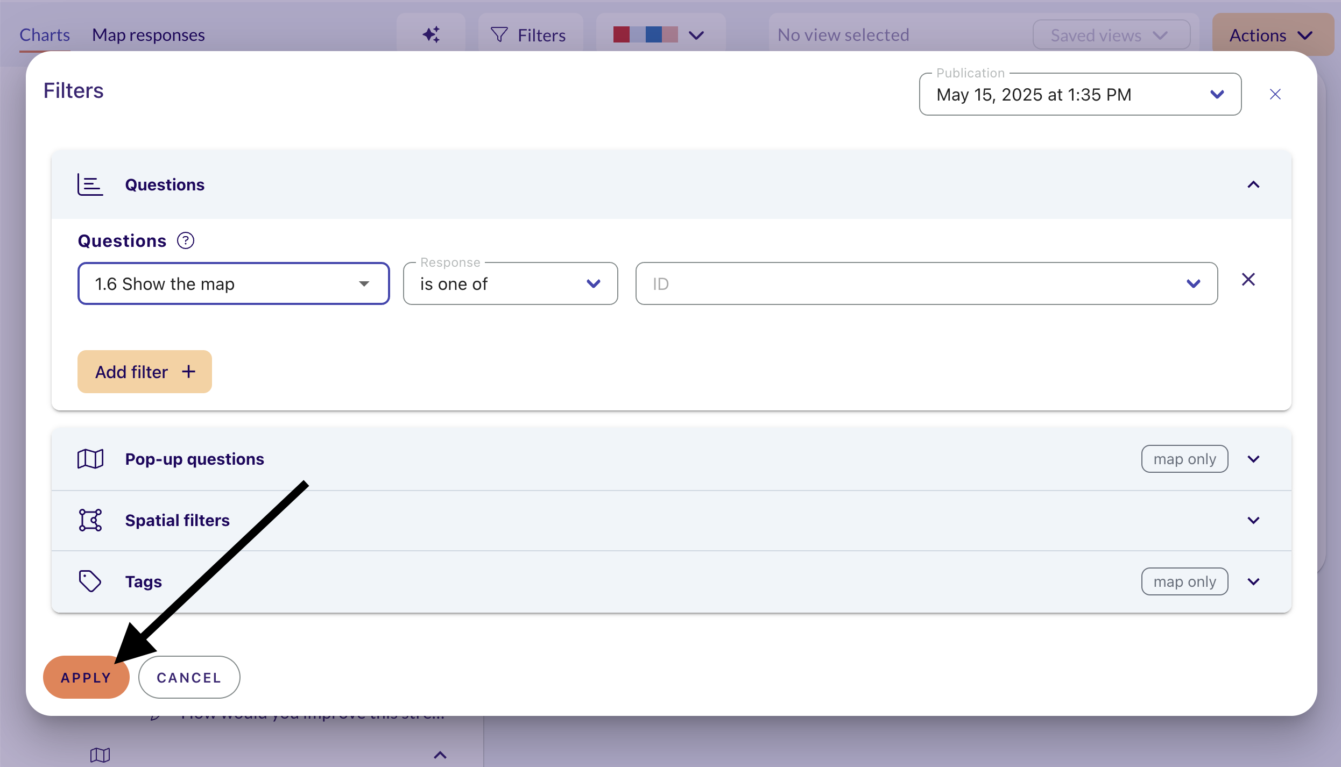Click the map icon below the dialog
The image size is (1341, 767).
click(x=100, y=755)
